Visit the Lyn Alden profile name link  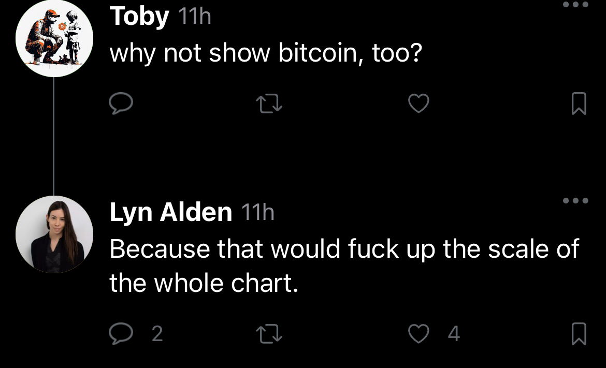pyautogui.click(x=171, y=212)
